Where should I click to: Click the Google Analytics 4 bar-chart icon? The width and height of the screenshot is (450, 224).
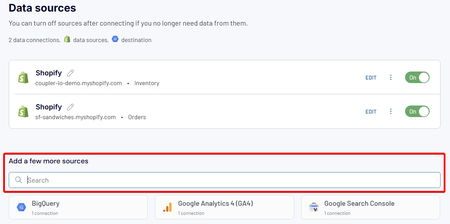[167, 207]
